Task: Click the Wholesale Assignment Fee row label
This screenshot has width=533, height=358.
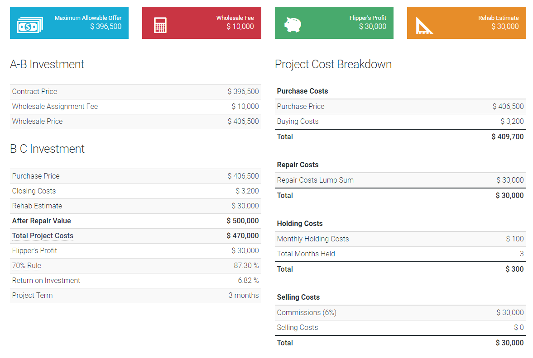Action: (55, 107)
